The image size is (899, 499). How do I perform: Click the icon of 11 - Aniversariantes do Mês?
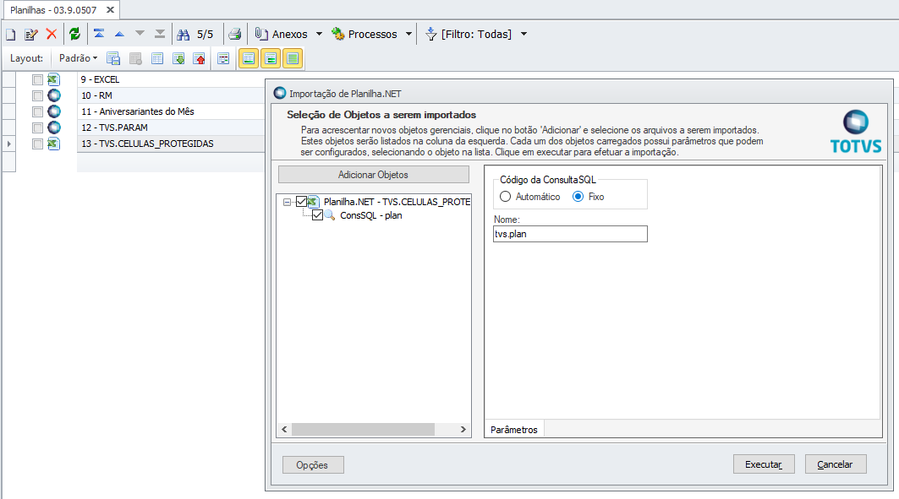(54, 111)
